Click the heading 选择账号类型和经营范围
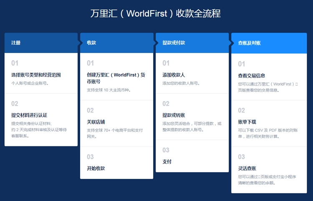Screen dimensions: 313x201 36,75
